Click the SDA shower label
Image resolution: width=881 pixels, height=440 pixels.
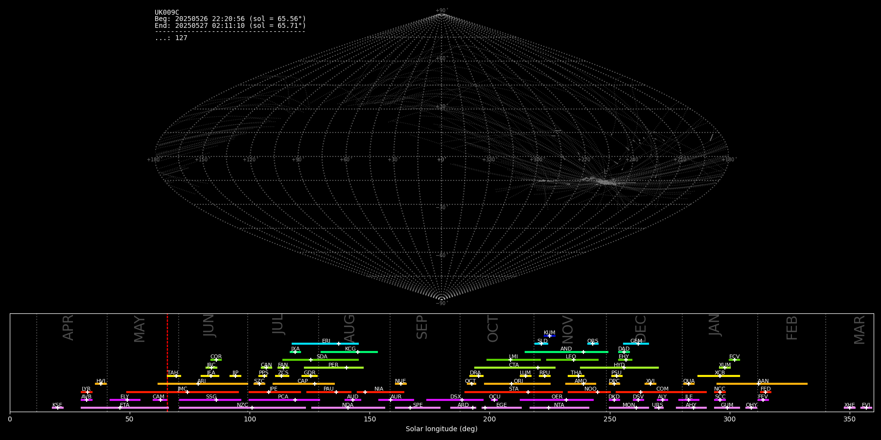pos(322,357)
